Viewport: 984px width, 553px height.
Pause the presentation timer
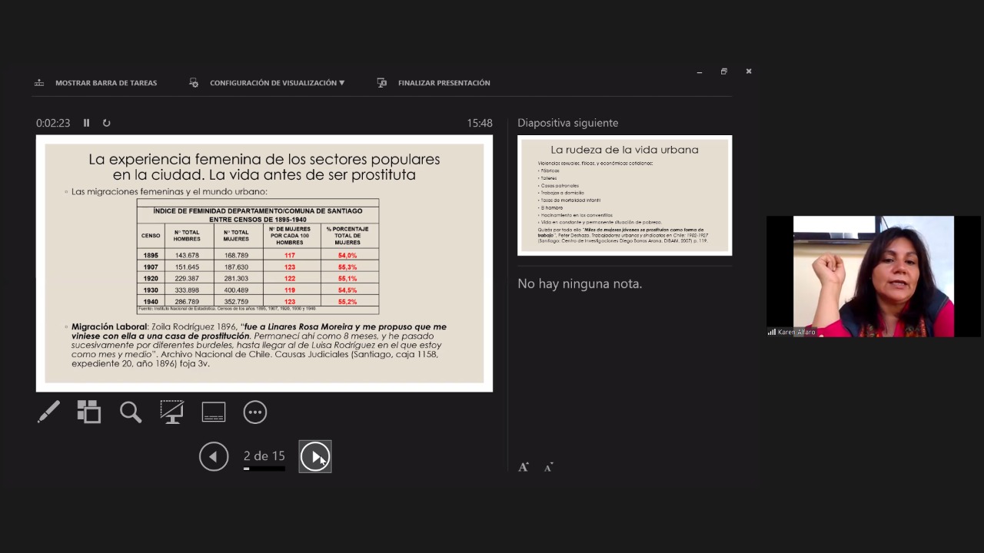click(x=87, y=123)
